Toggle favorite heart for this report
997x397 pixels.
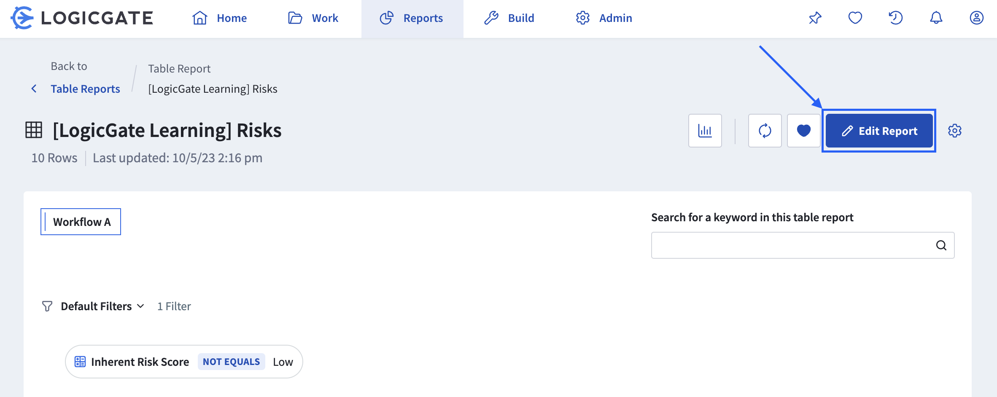coord(804,131)
